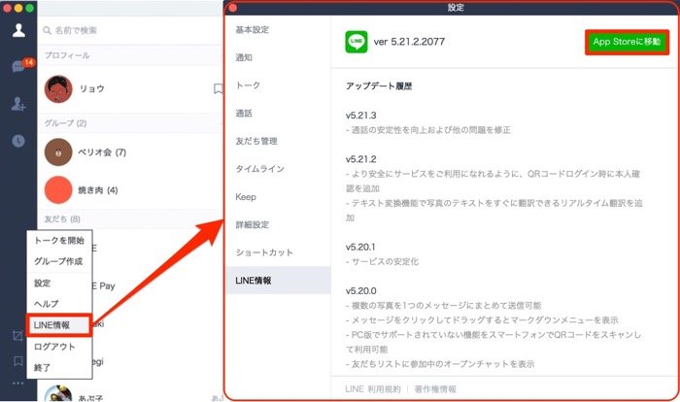
Task: Click the magnifier search icon
Action: [48, 30]
